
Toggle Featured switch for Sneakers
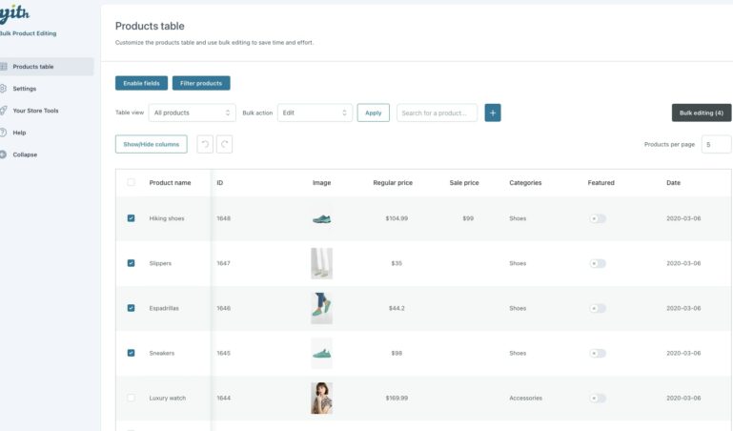tap(598, 353)
